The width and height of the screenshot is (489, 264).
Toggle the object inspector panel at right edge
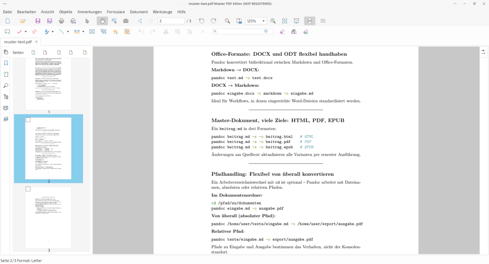point(483,51)
